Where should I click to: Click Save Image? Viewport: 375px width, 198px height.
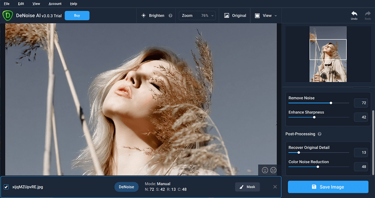coord(328,187)
